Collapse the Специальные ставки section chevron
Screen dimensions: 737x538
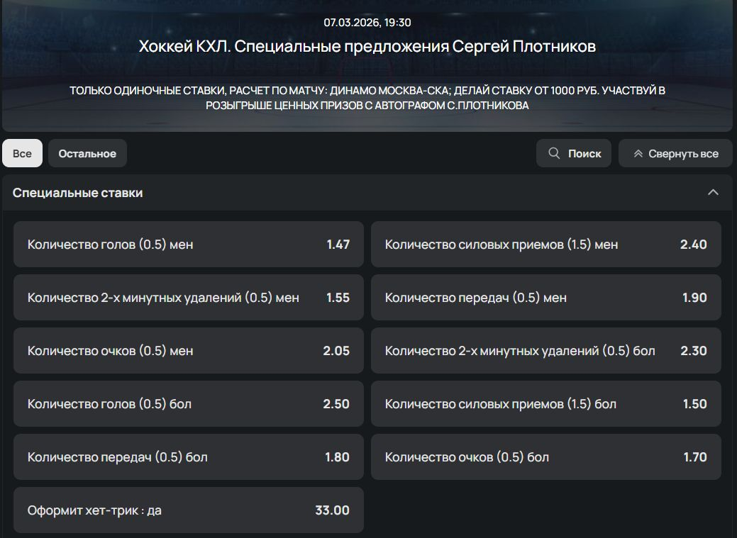713,193
